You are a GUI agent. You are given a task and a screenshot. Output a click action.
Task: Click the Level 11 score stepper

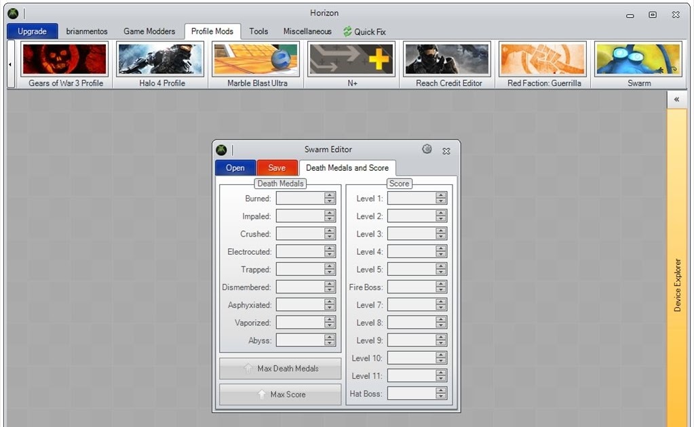click(x=441, y=375)
